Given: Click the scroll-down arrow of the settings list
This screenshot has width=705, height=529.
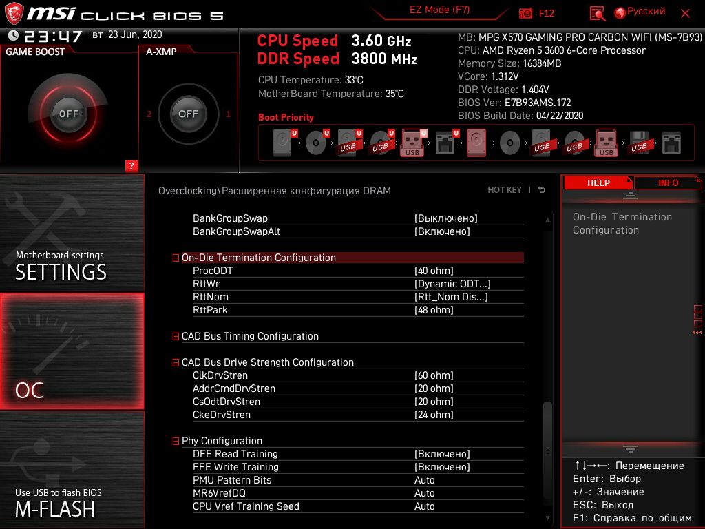Looking at the screenshot, I should click(547, 518).
